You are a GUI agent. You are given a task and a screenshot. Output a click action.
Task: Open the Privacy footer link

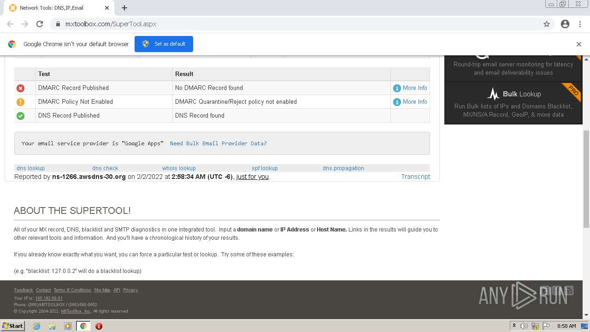pos(130,290)
